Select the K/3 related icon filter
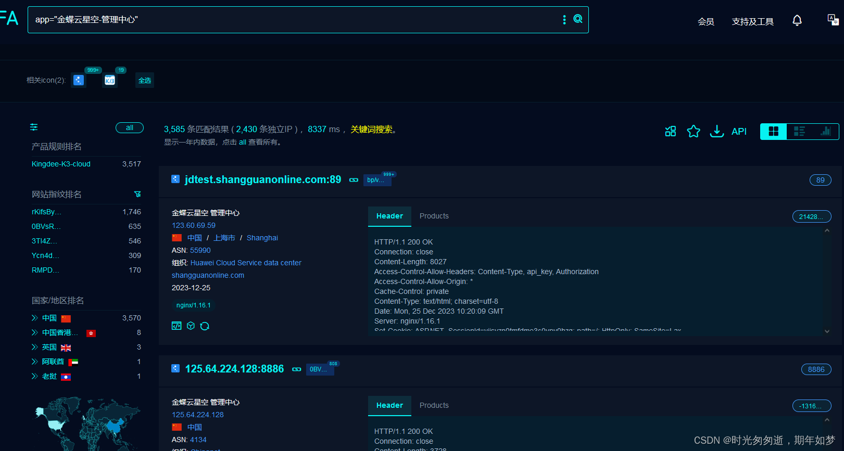Image resolution: width=844 pixels, height=451 pixels. (110, 80)
